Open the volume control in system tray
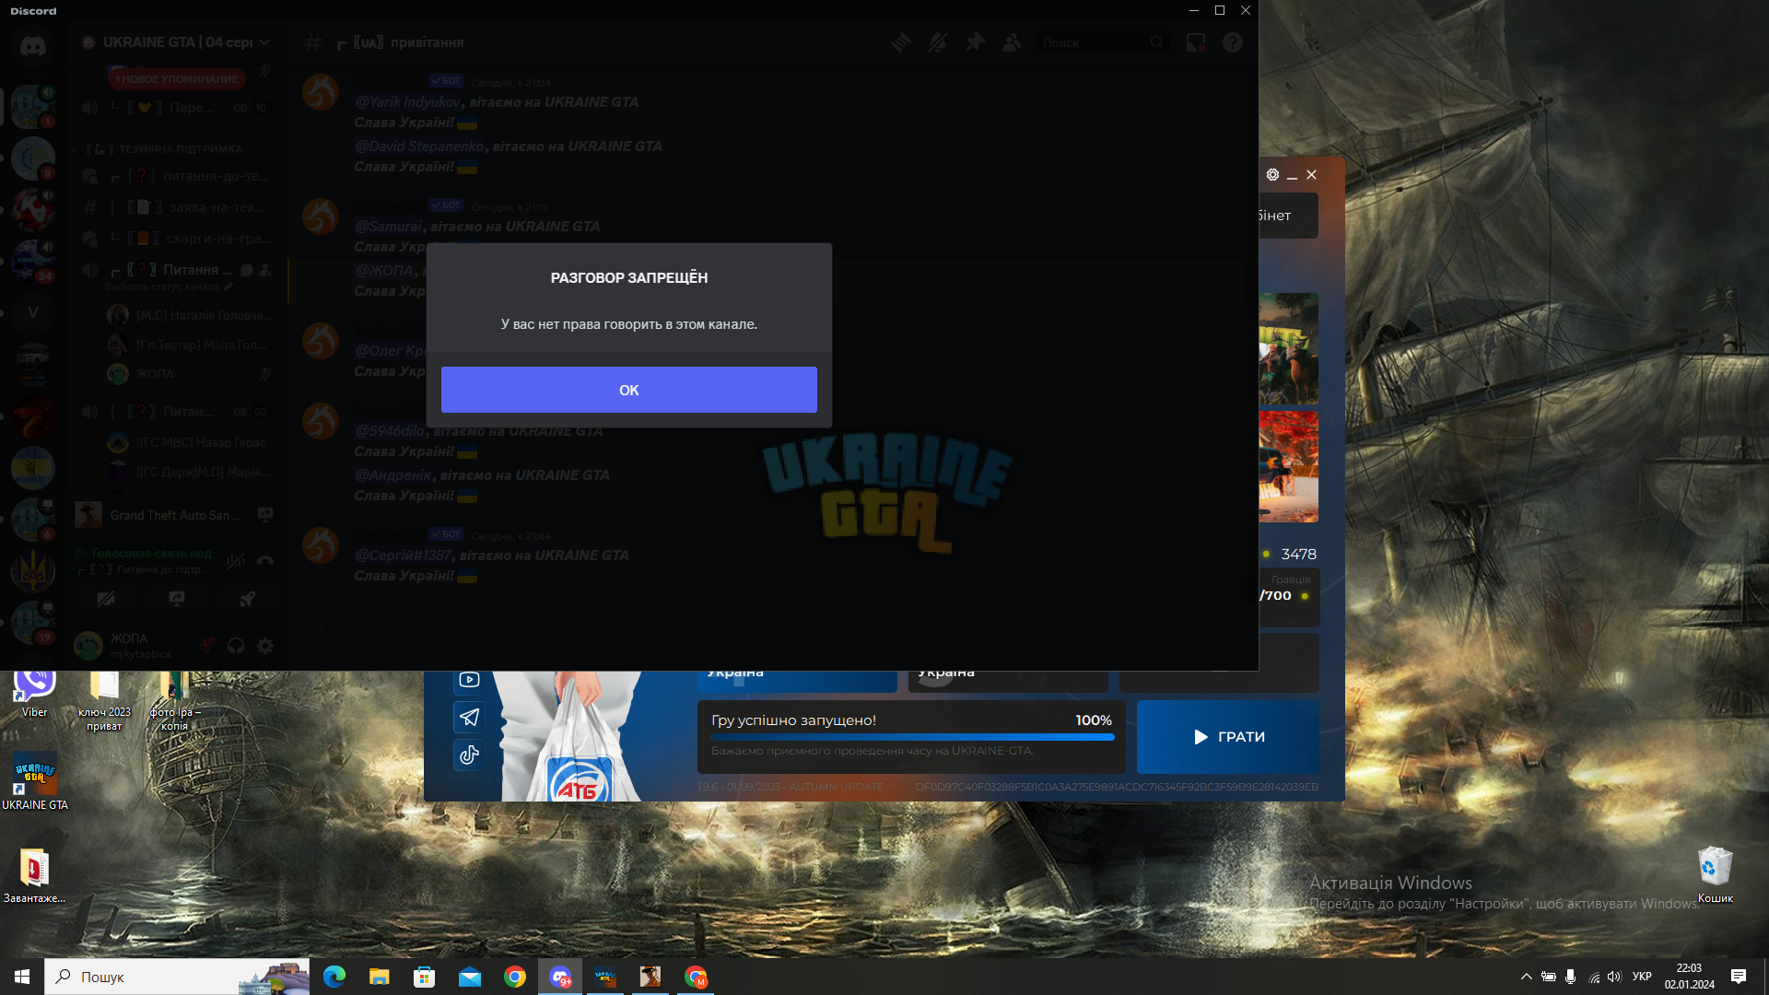Image resolution: width=1769 pixels, height=995 pixels. tap(1614, 977)
